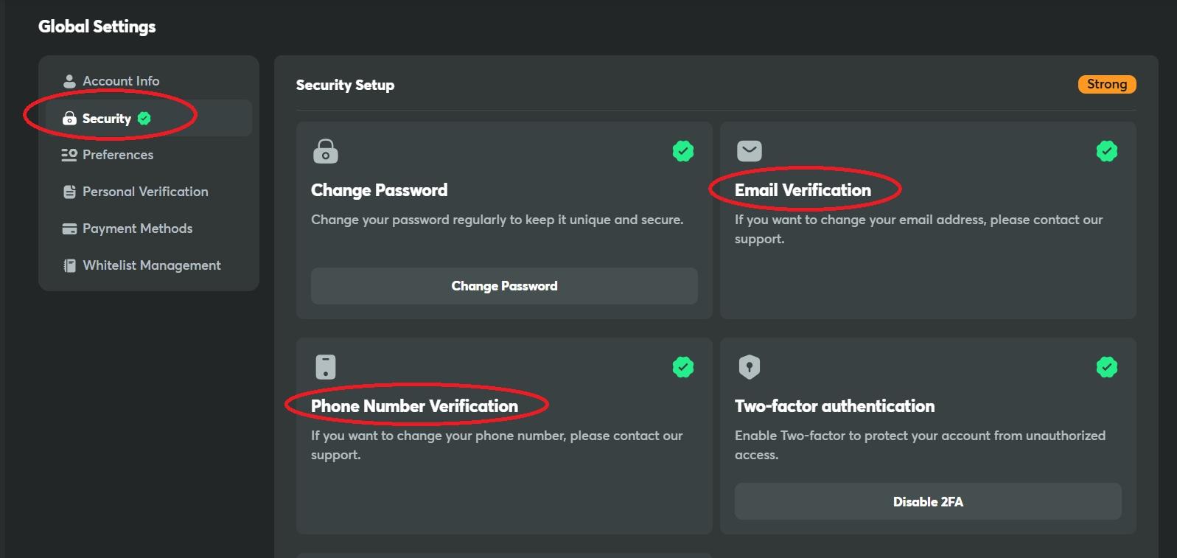Click the Whitelist Management notebook icon
1177x558 pixels.
tap(69, 265)
